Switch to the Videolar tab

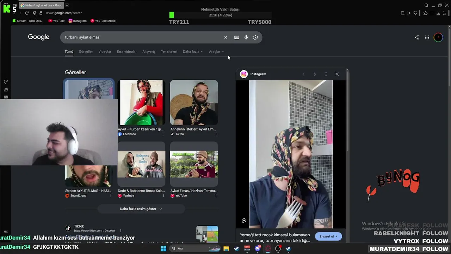pyautogui.click(x=105, y=52)
